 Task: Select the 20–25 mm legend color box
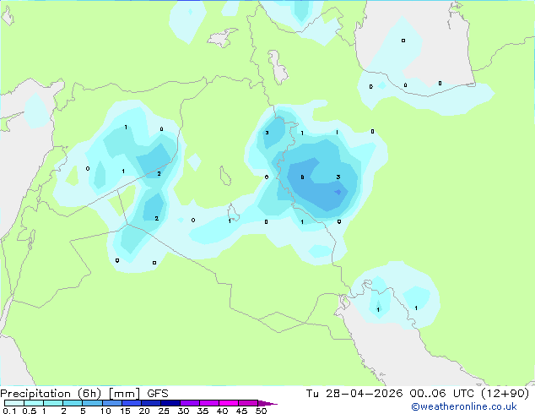pos(150,403)
